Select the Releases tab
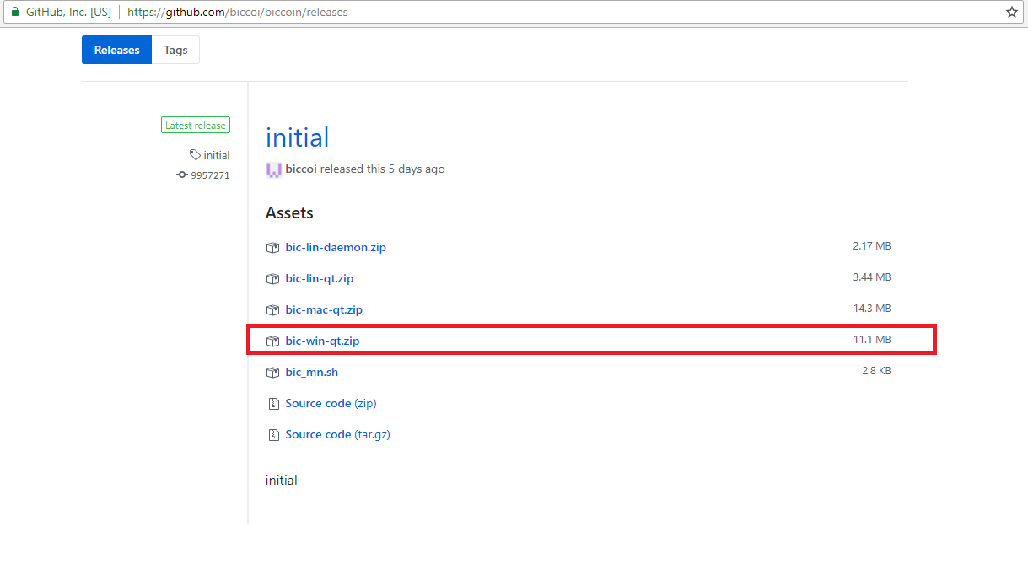Screen dimensions: 1028x564 (x=116, y=50)
